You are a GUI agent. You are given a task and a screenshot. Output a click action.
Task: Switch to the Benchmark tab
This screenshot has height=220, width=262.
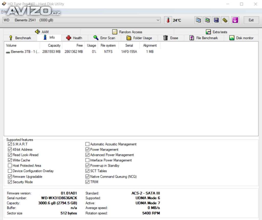(20, 38)
